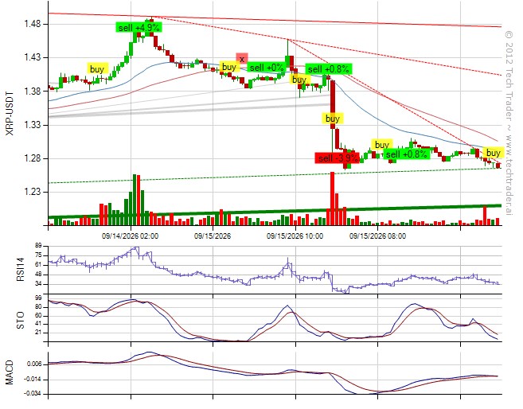Select the RSI14 indicator label
The height and width of the screenshot is (409, 523).
(21, 270)
